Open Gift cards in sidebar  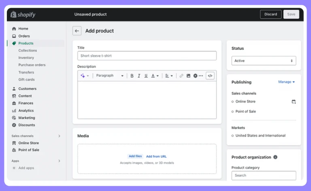point(27,79)
